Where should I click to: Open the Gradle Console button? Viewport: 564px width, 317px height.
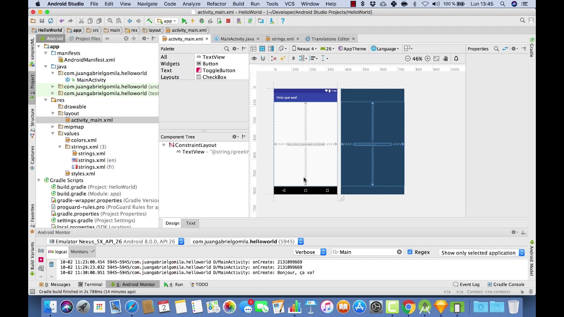point(506,284)
